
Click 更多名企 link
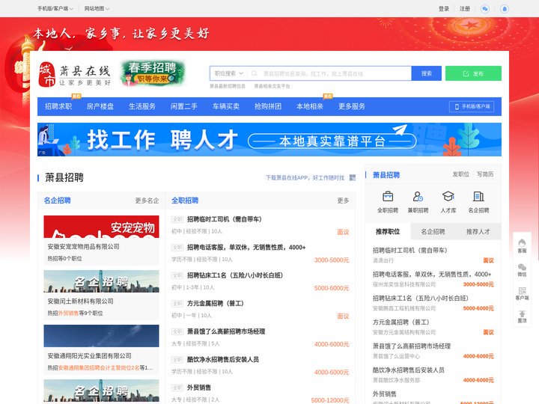click(147, 201)
